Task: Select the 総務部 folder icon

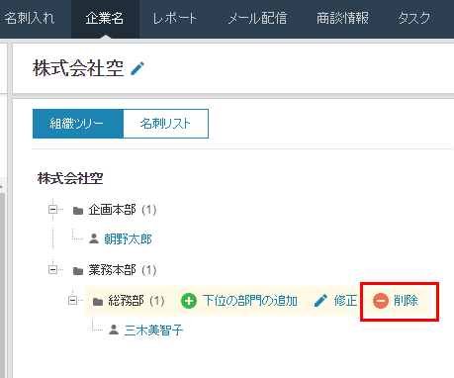Action: point(98,302)
